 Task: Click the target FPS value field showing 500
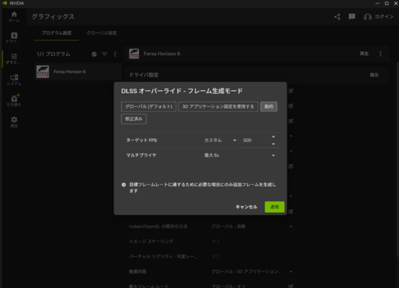click(255, 140)
